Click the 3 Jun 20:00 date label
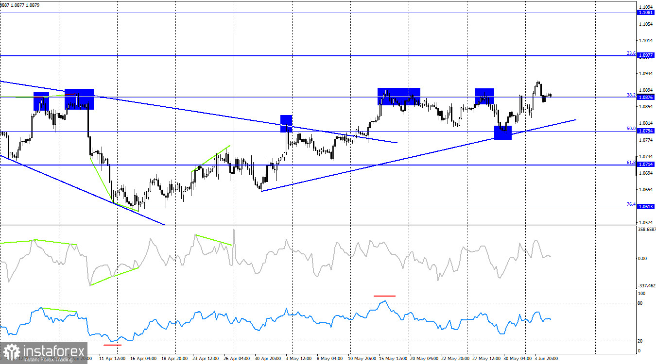 (x=547, y=359)
